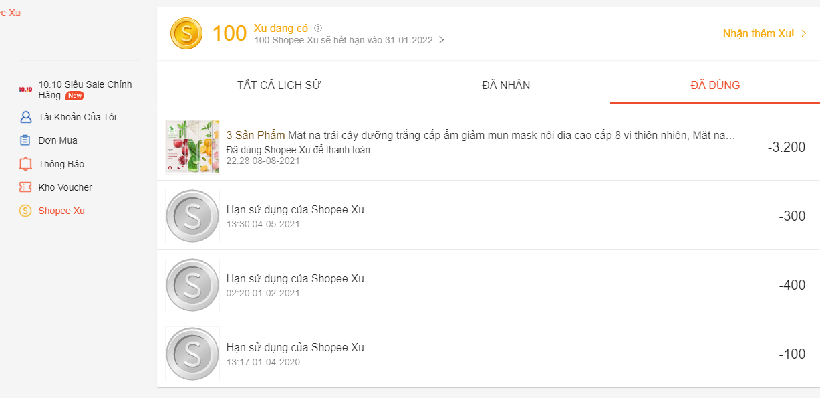Select the ĐÃ DÙNG tab
820x398 pixels.
click(715, 85)
